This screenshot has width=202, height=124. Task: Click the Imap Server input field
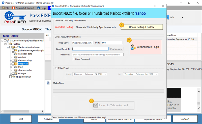point(83,43)
